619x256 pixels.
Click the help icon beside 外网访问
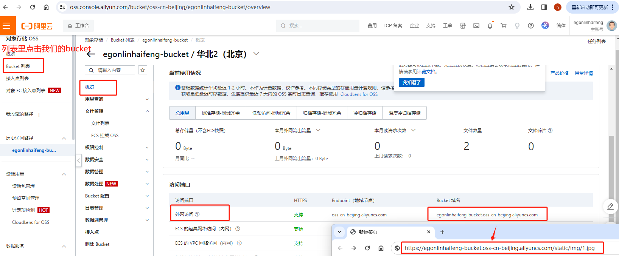[x=197, y=214]
